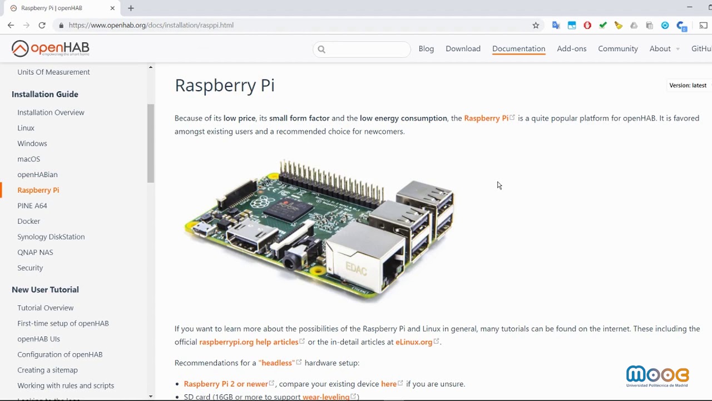Click the grey clipboard extension icon
Screen dimensions: 712x401
(650, 25)
